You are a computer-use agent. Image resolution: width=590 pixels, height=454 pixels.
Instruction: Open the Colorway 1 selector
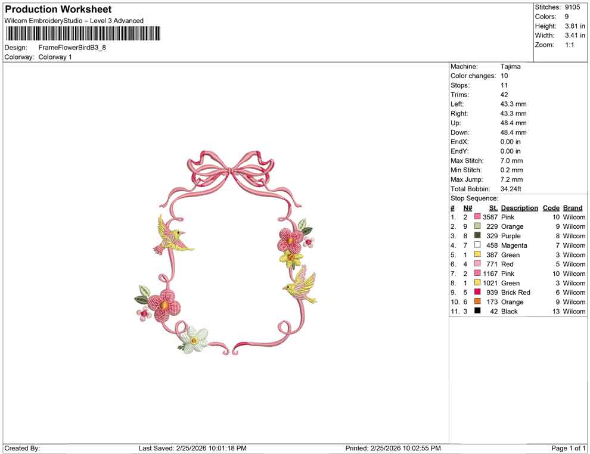click(54, 57)
